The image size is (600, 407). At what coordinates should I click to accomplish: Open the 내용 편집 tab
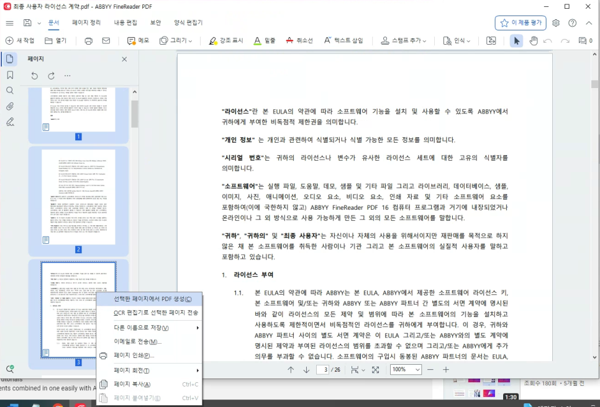[x=125, y=22]
